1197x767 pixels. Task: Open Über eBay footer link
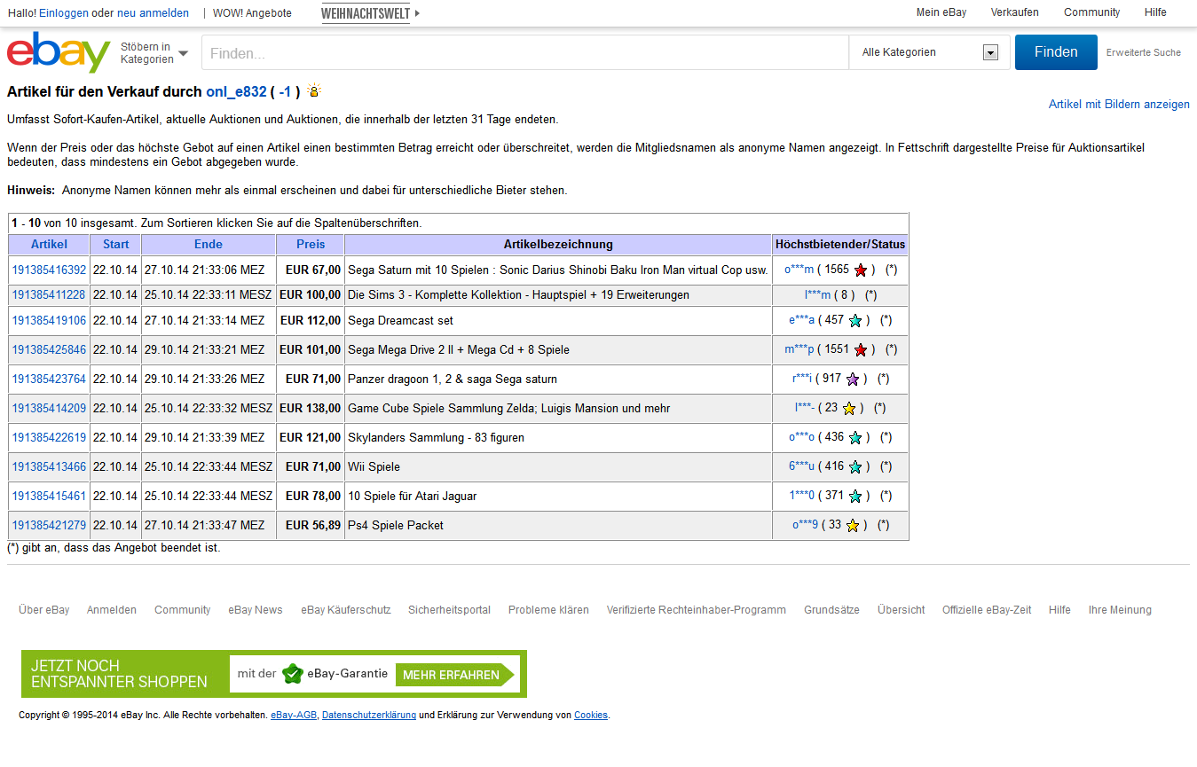click(44, 610)
